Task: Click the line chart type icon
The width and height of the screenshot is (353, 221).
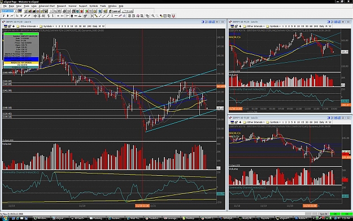Action: click(12, 16)
